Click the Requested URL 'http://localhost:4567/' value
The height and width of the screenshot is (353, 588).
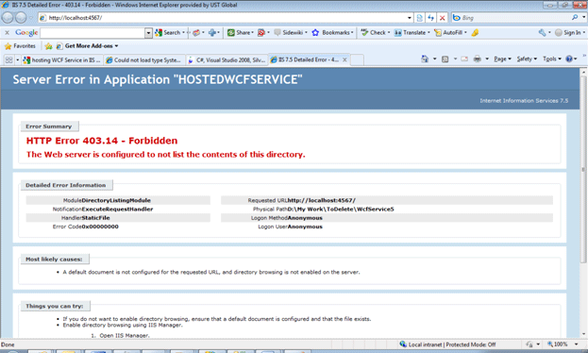[x=322, y=200]
